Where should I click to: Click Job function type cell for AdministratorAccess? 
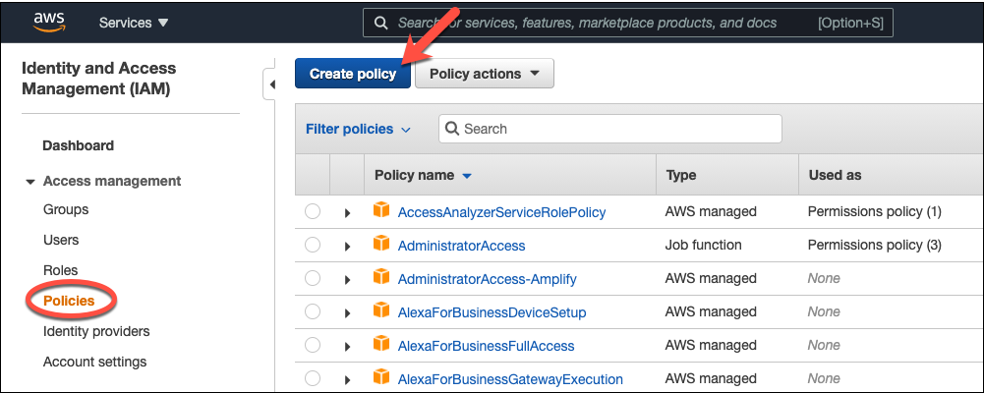pos(704,245)
